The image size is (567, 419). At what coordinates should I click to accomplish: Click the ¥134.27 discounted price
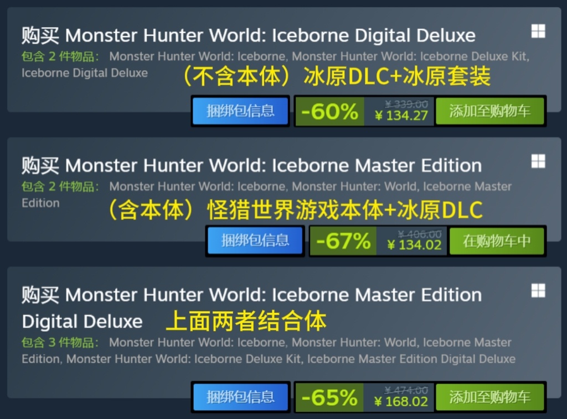click(401, 116)
